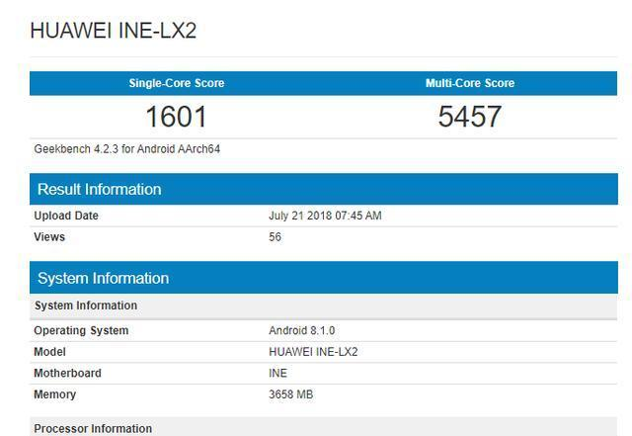
Task: Select the HUAWEI INE-LX2 model value
Action: [x=313, y=352]
